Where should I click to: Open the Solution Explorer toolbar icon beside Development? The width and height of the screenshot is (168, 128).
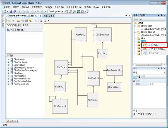(x=66, y=11)
